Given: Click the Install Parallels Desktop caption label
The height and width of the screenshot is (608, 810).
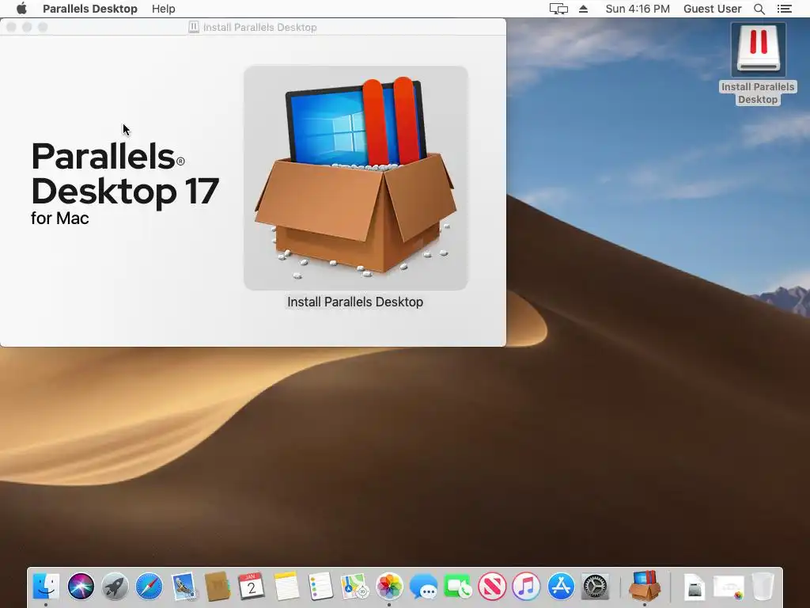Looking at the screenshot, I should point(355,302).
